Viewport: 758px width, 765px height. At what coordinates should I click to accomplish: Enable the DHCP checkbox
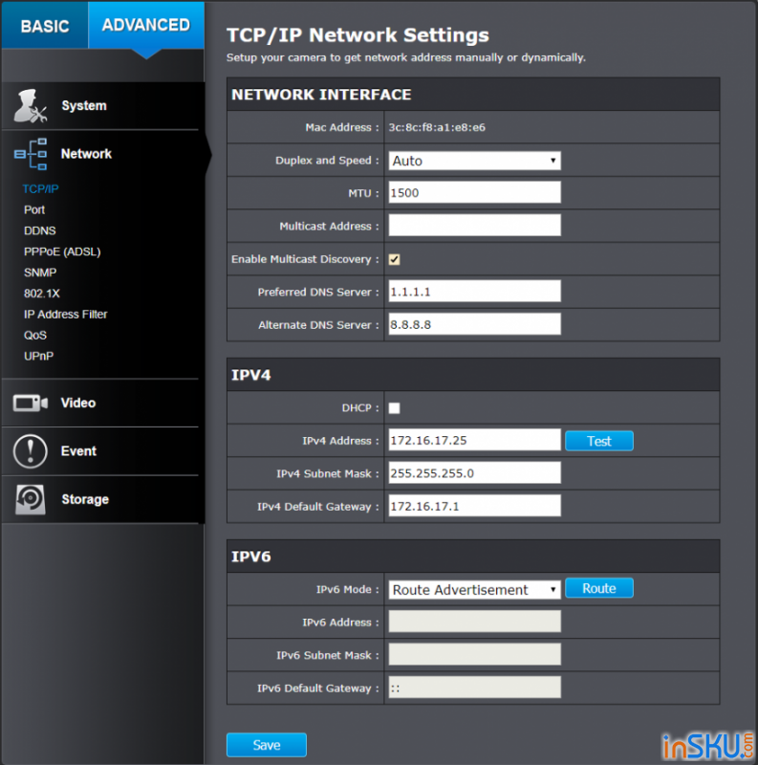pyautogui.click(x=394, y=408)
